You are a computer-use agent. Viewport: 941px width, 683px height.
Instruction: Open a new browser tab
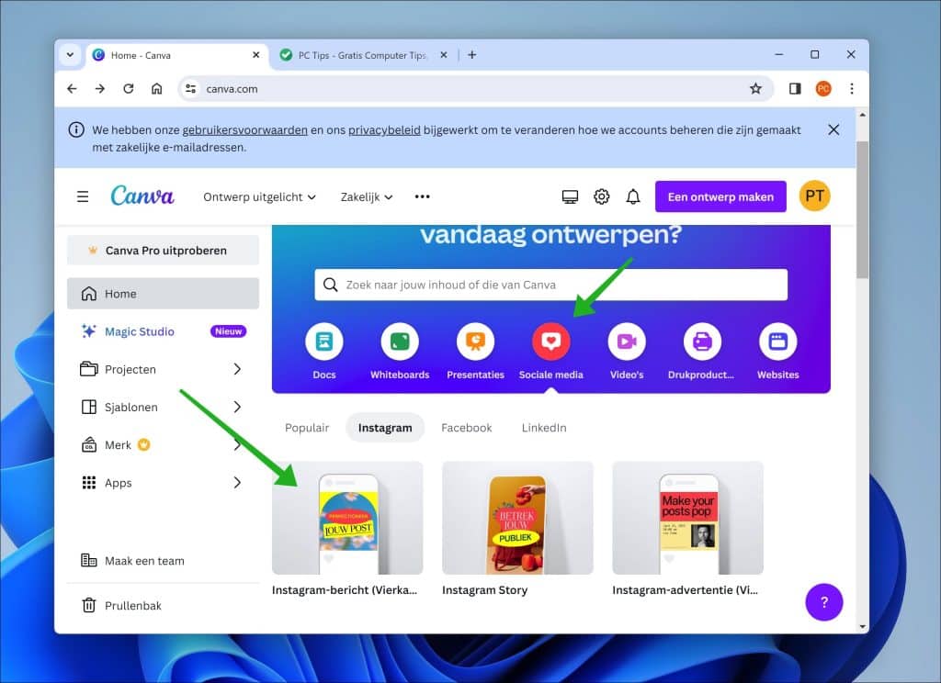(472, 54)
